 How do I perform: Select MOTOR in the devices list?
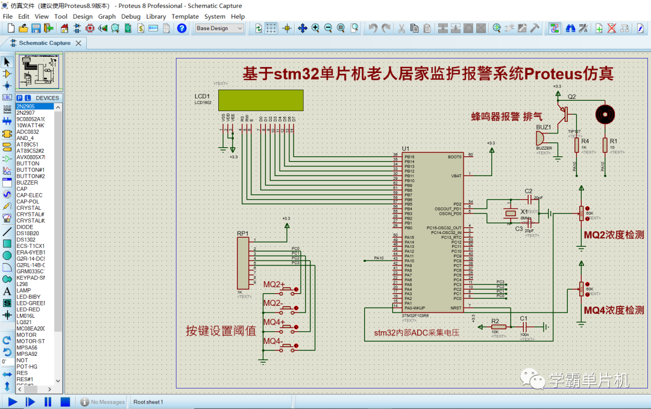point(27,335)
